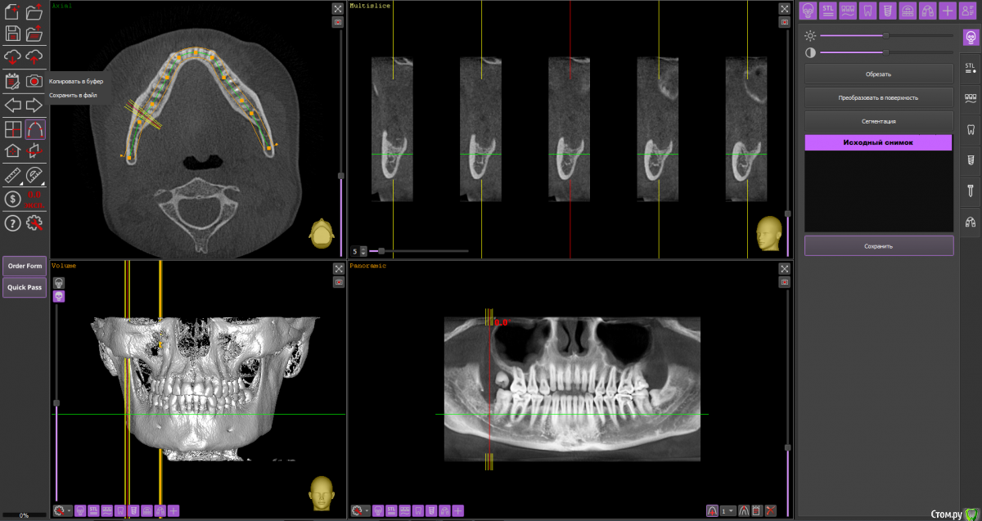Open the help question mark icon
982x521 pixels.
pyautogui.click(x=12, y=223)
